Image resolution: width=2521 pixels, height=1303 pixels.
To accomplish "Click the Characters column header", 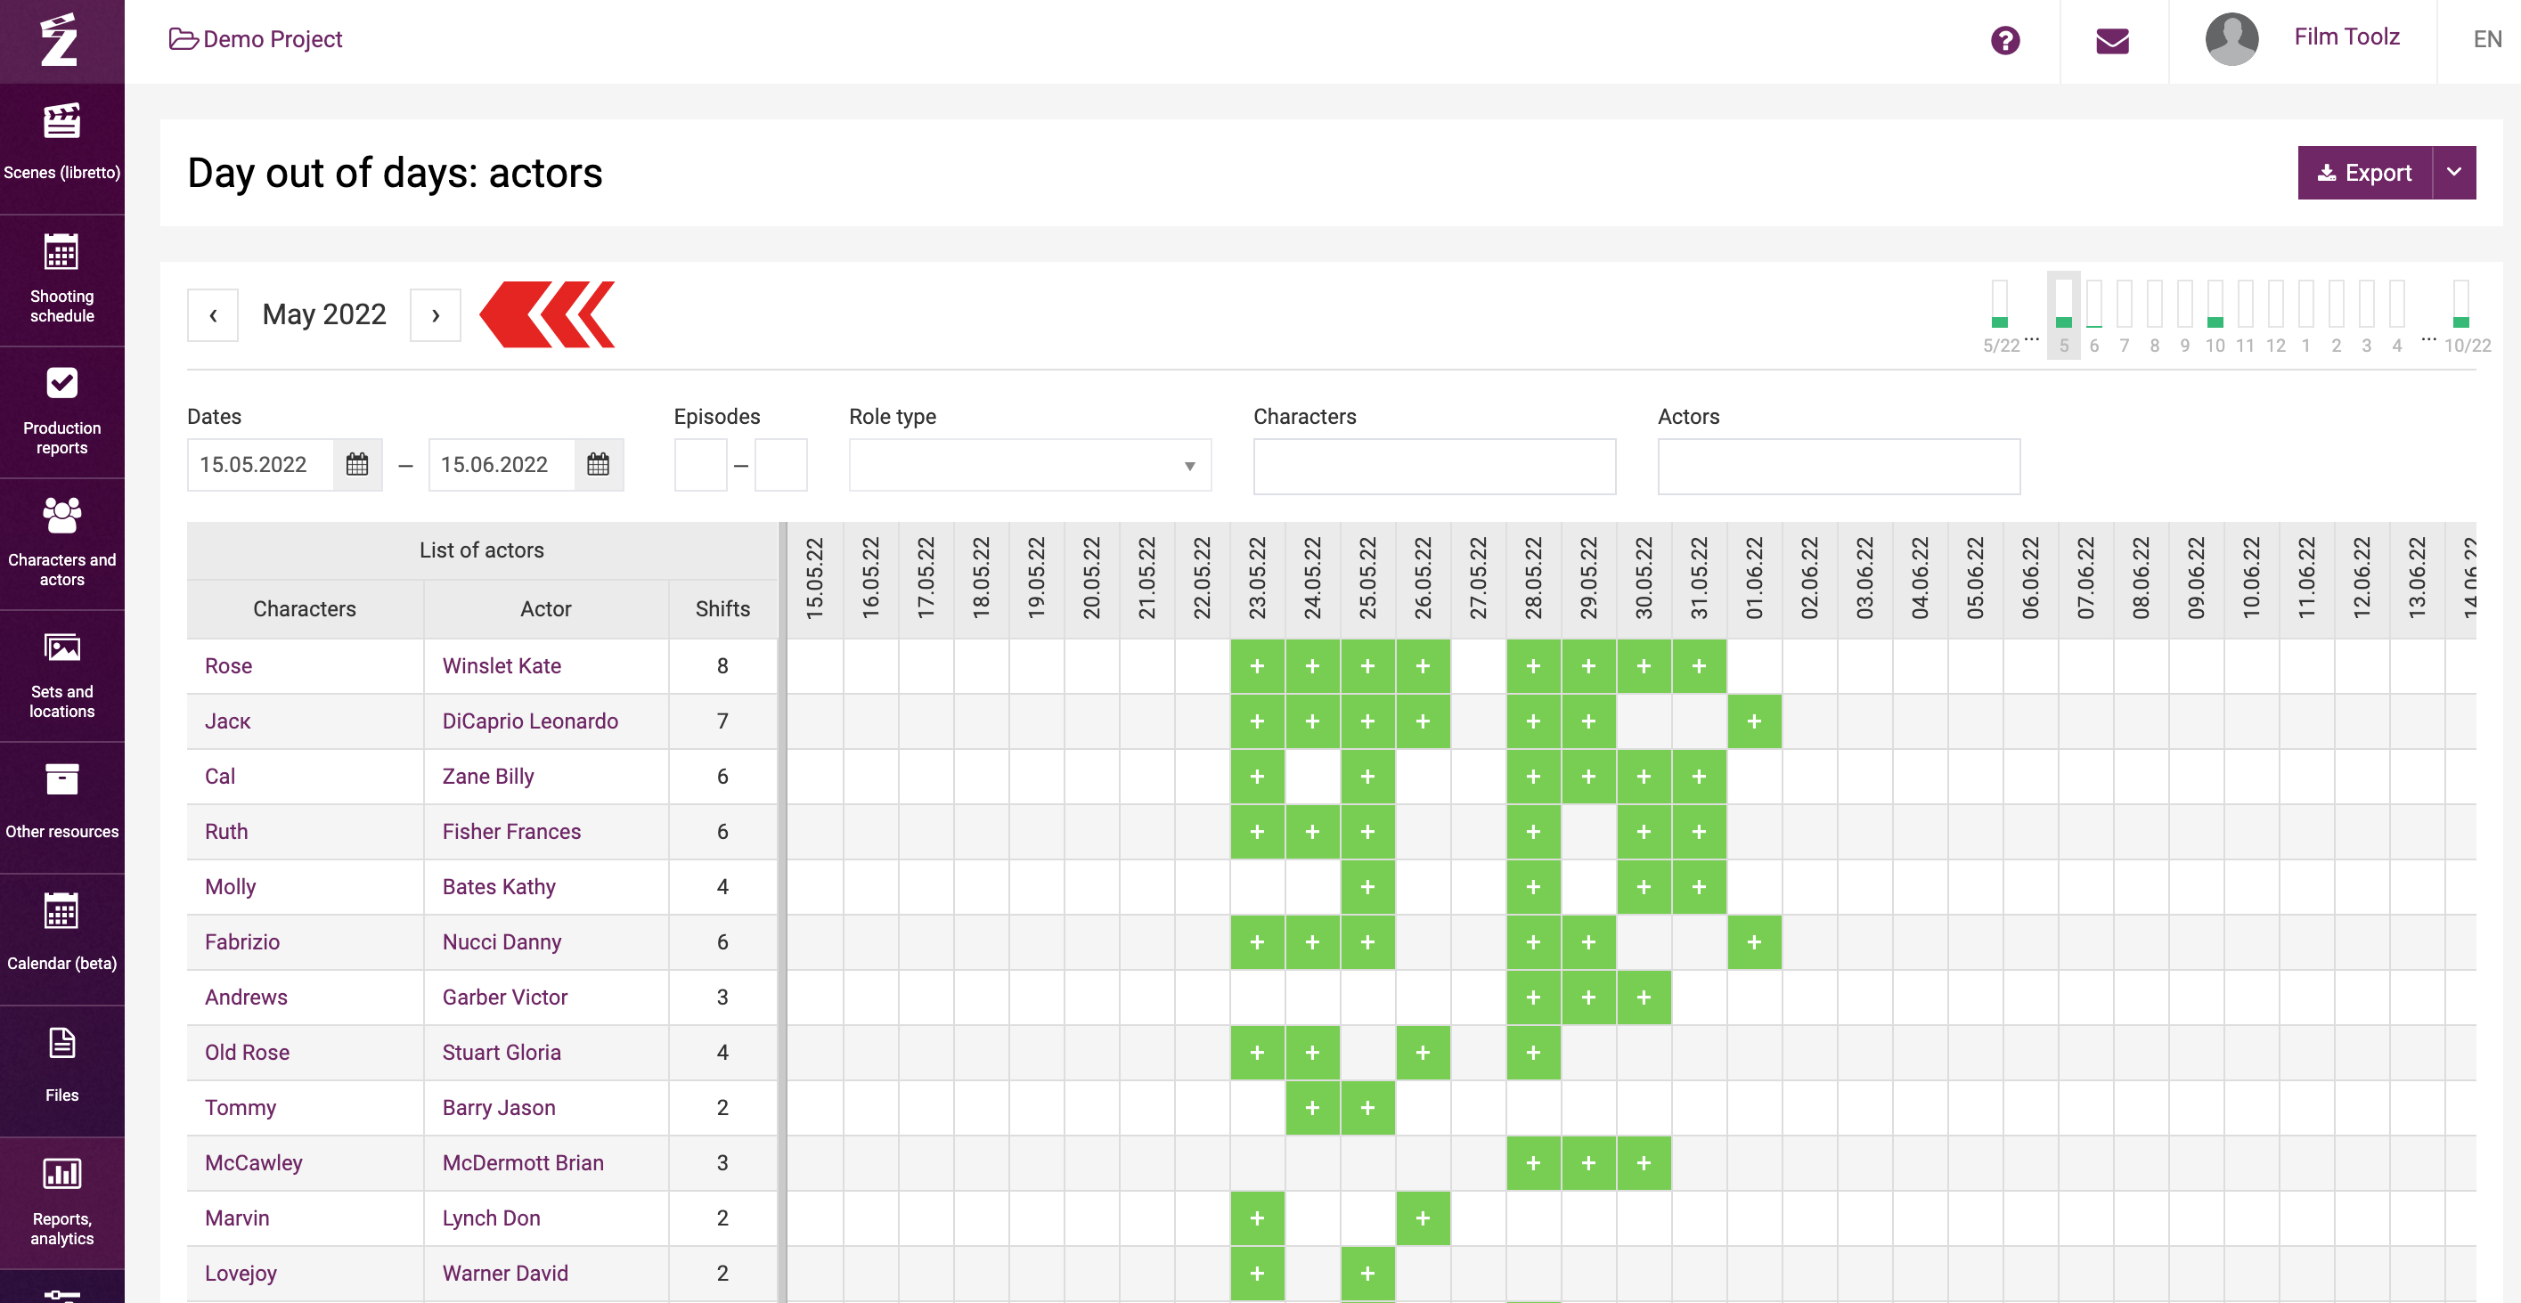I will click(305, 608).
